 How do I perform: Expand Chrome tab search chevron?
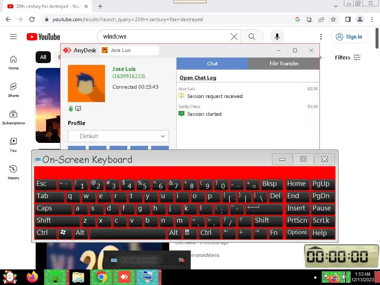[335, 6]
